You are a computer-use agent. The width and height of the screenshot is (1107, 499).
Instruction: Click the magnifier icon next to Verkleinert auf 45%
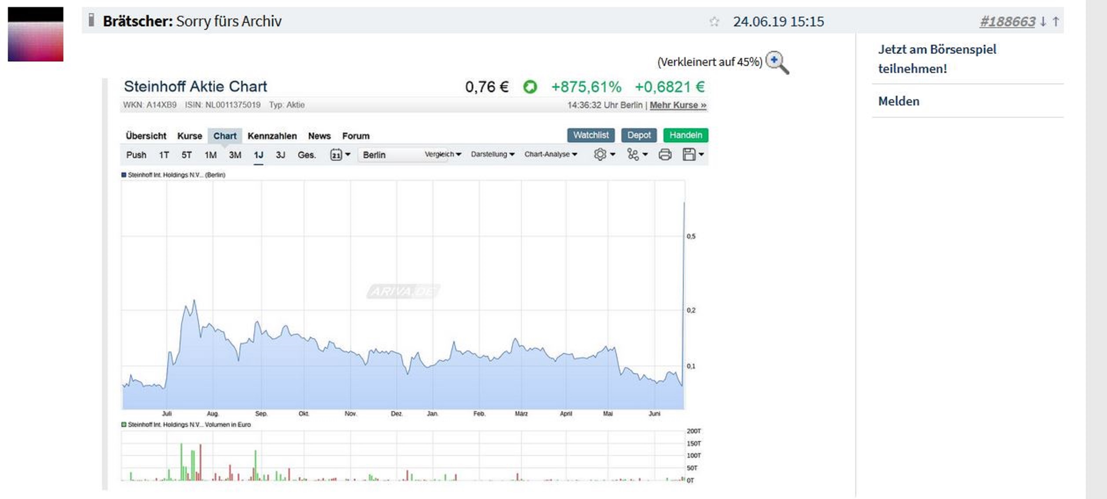point(777,62)
